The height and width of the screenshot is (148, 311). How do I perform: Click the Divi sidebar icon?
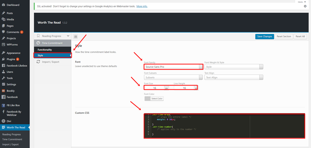point(3,121)
